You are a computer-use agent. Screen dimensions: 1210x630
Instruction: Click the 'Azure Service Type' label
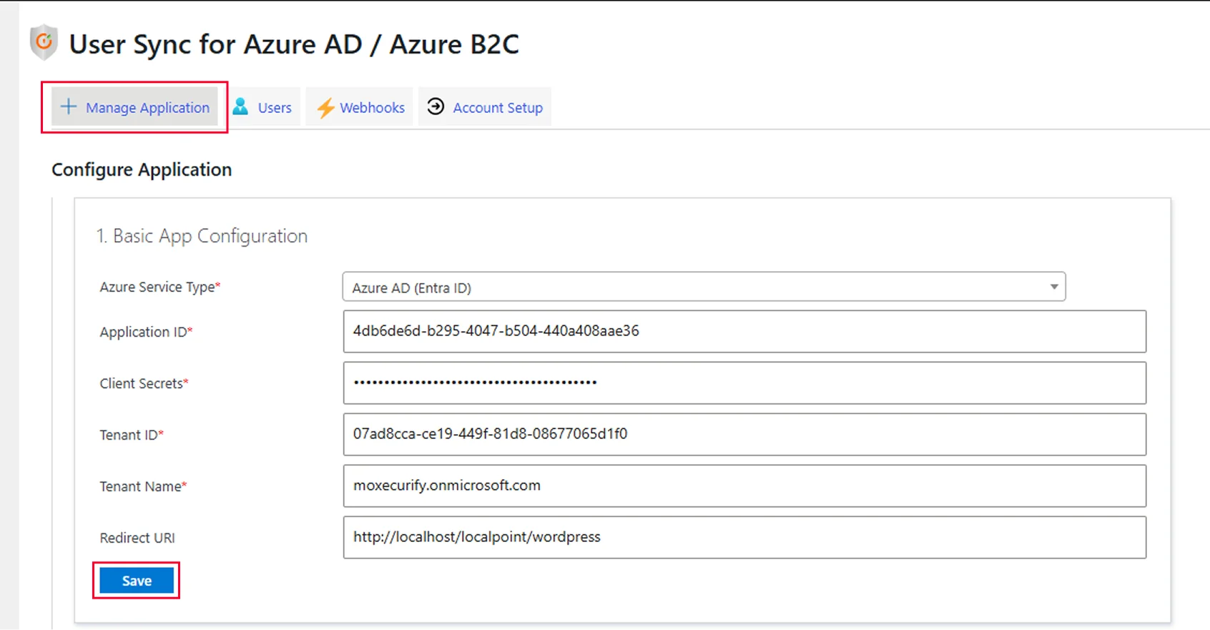pos(160,287)
